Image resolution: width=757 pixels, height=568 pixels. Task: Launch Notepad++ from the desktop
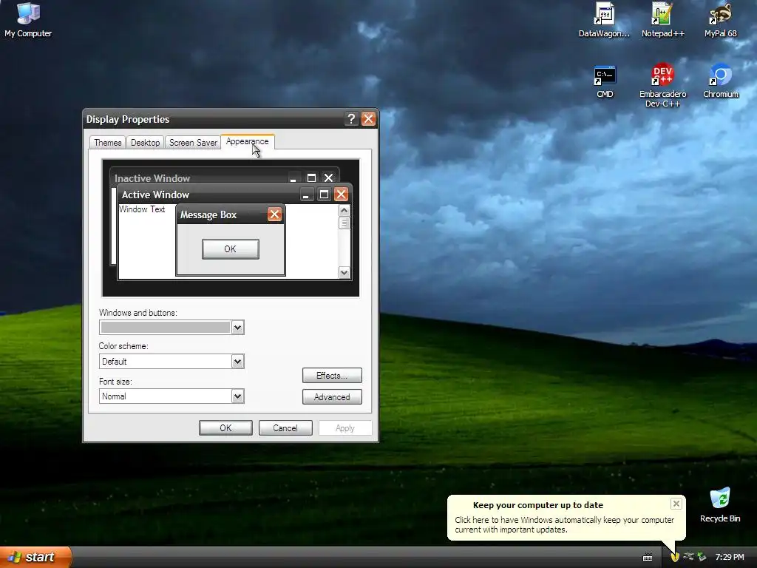(662, 20)
